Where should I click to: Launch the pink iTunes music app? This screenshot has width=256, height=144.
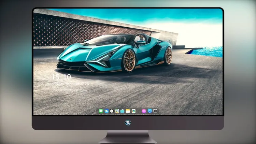coord(144,111)
